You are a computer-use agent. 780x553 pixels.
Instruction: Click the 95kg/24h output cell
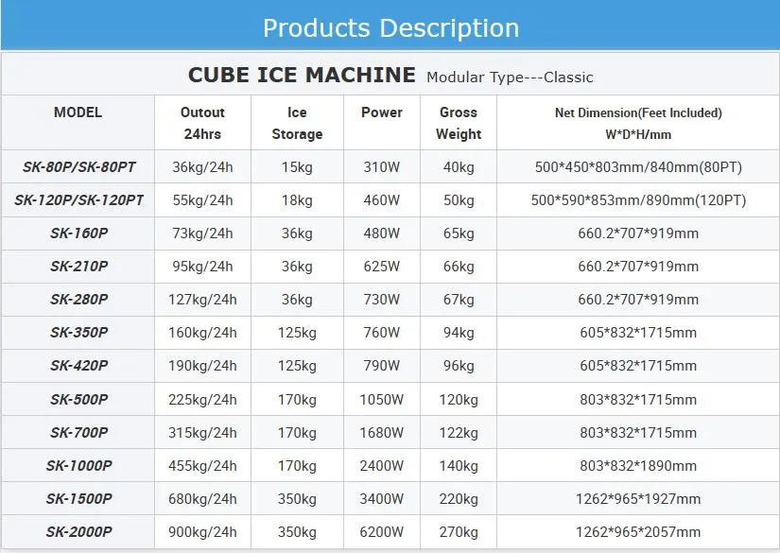click(x=202, y=267)
